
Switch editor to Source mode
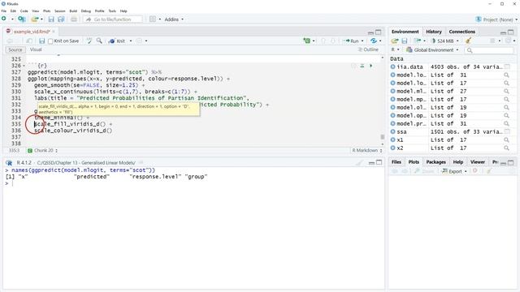(15, 49)
